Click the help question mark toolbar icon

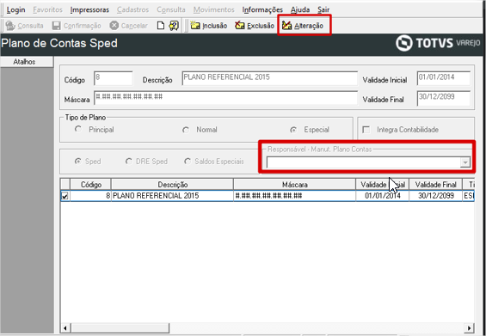pyautogui.click(x=174, y=26)
